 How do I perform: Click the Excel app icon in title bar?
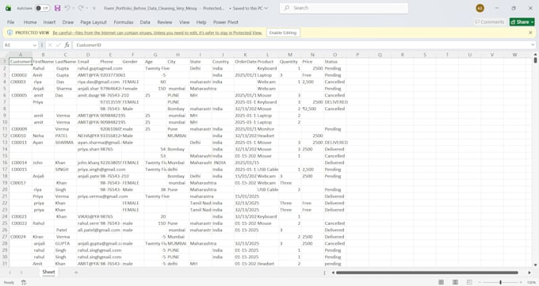click(8, 8)
